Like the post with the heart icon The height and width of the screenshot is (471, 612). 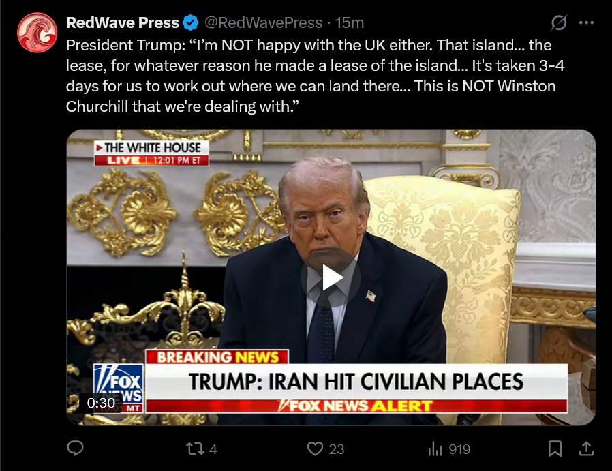315,449
